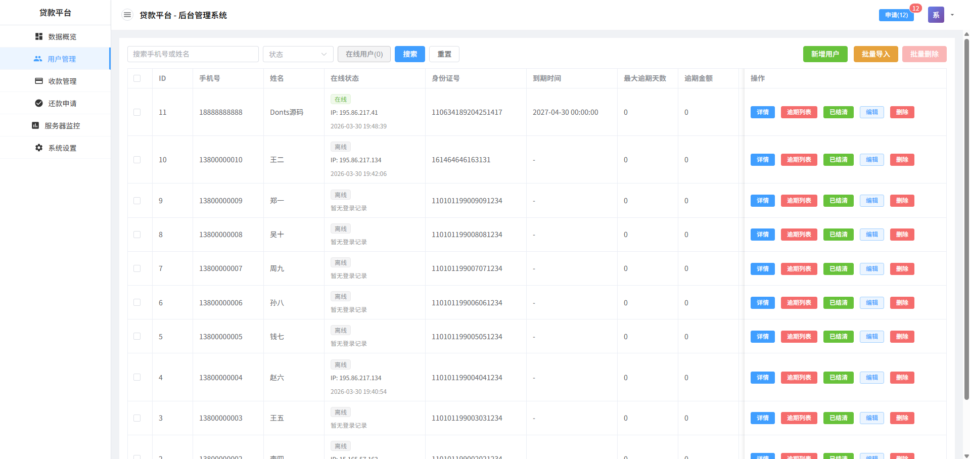Open the 状态 filter dropdown
This screenshot has height=459, width=970.
(x=298, y=54)
